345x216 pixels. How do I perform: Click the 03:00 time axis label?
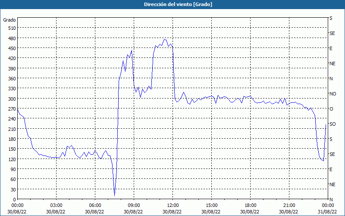click(x=56, y=206)
